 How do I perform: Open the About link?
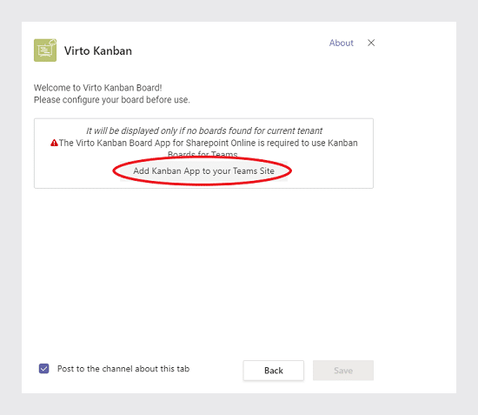click(342, 43)
